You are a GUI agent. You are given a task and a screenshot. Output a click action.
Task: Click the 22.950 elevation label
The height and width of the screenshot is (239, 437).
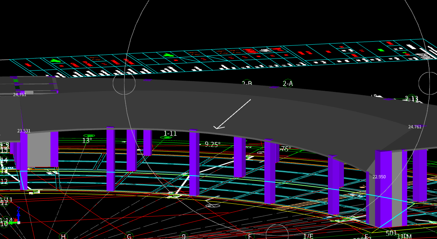[379, 177]
